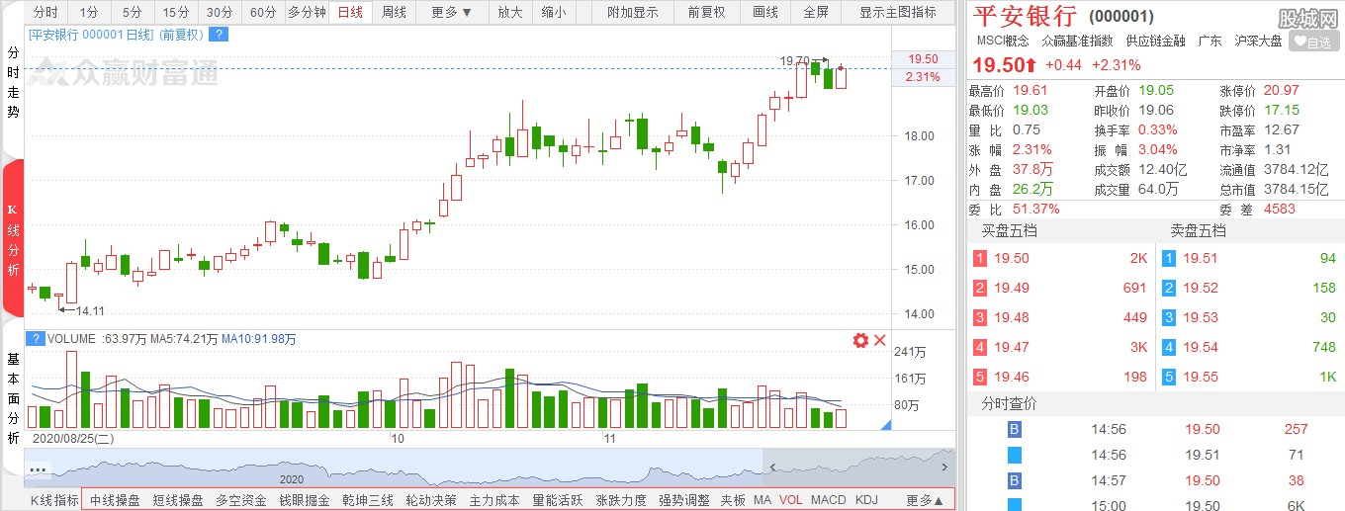
Task: Click the B marker on 14:56 trade at 19.50 with 257 lots
Action: coord(1013,429)
